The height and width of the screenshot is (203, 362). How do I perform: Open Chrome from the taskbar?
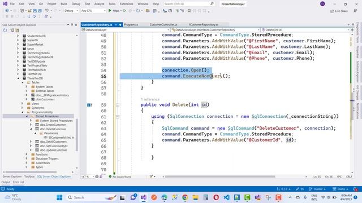click(185, 197)
